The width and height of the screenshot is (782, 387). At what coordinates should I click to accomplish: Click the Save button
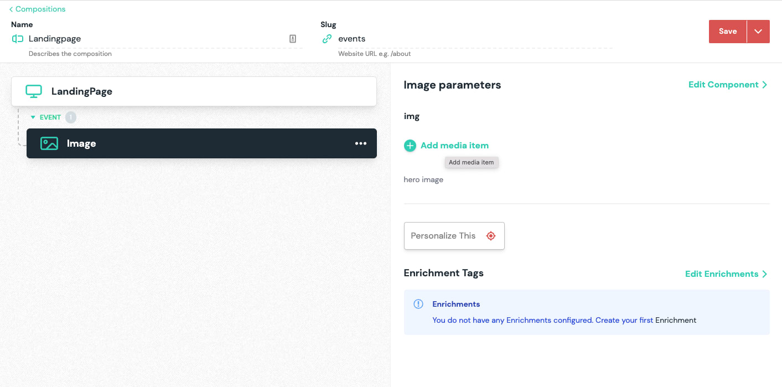728,32
